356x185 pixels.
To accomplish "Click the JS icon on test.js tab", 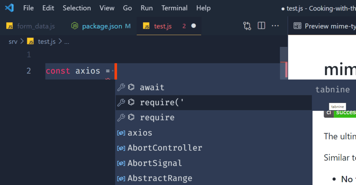I will pos(146,26).
